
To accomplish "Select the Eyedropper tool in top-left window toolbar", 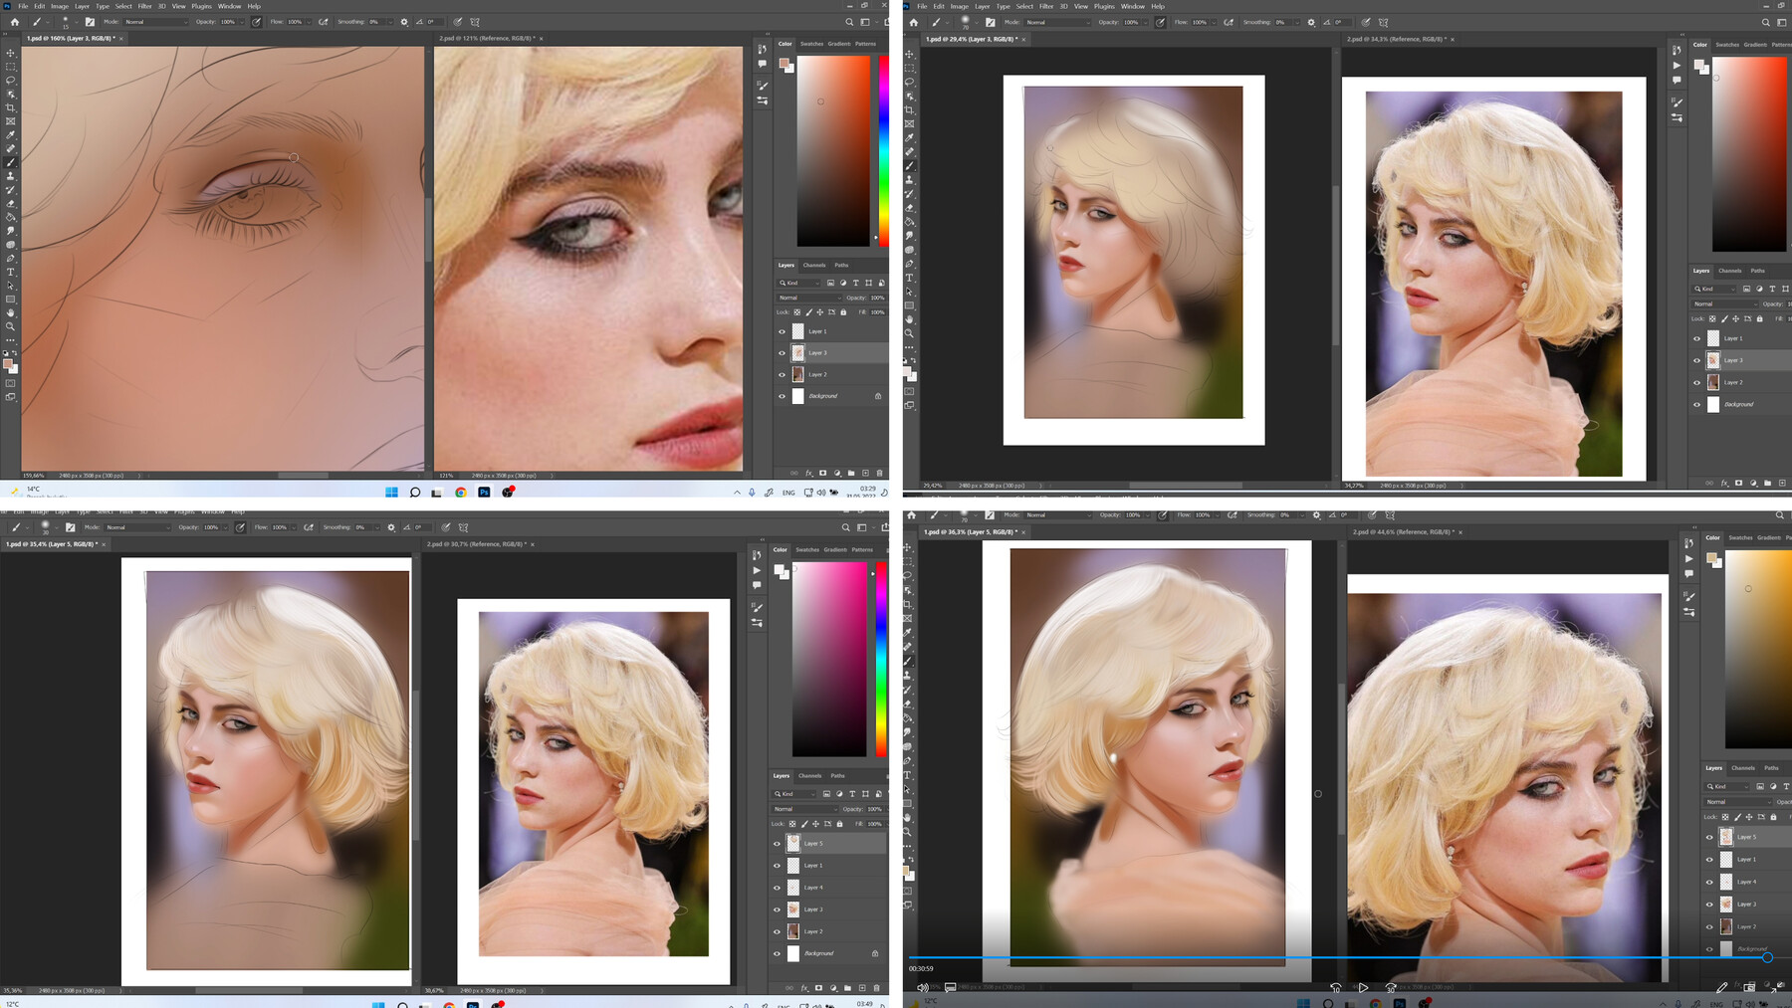I will click(11, 135).
